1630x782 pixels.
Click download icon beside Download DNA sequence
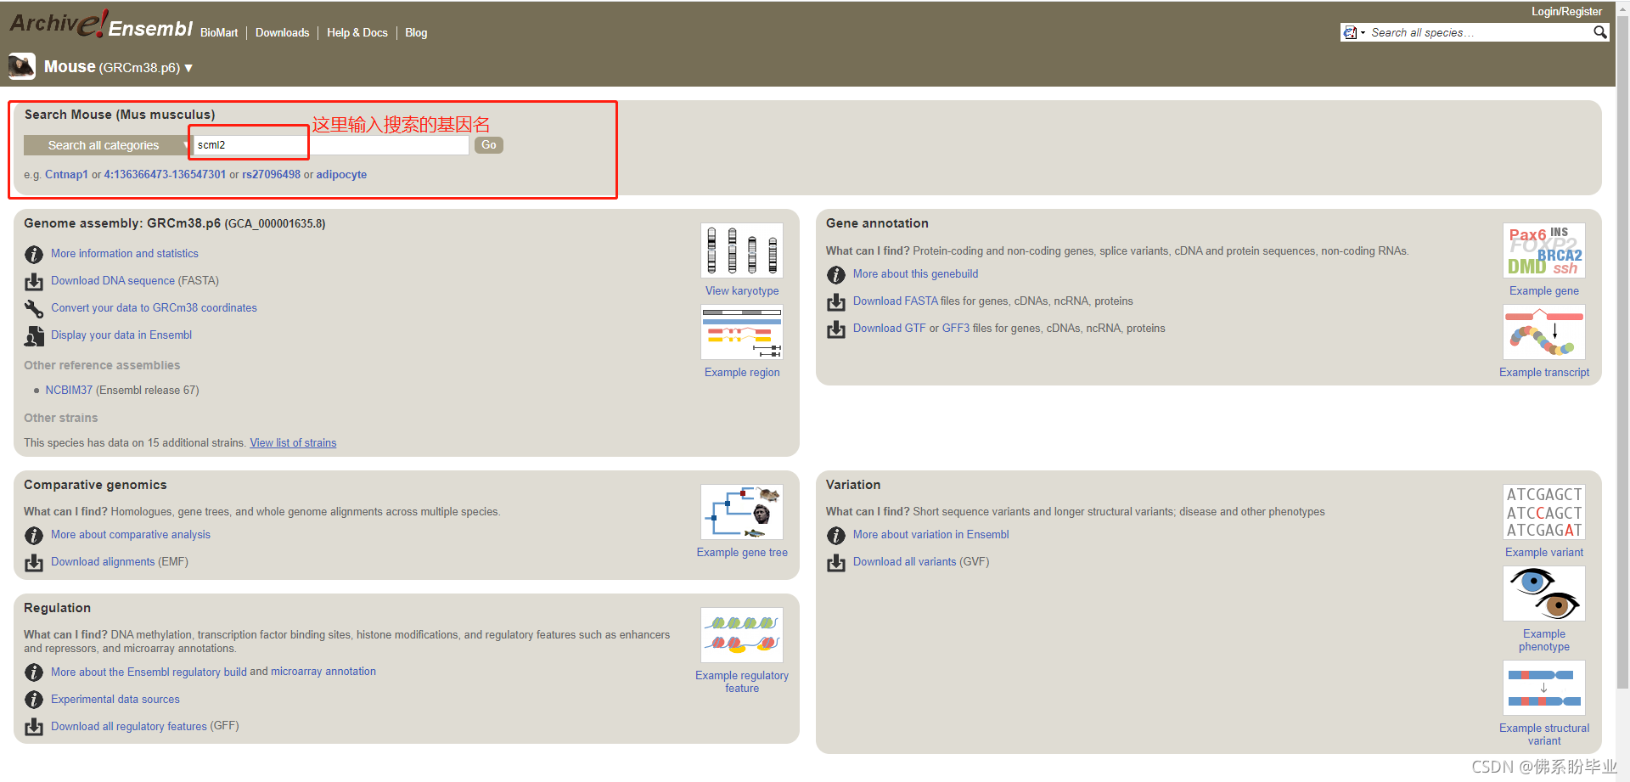click(34, 281)
